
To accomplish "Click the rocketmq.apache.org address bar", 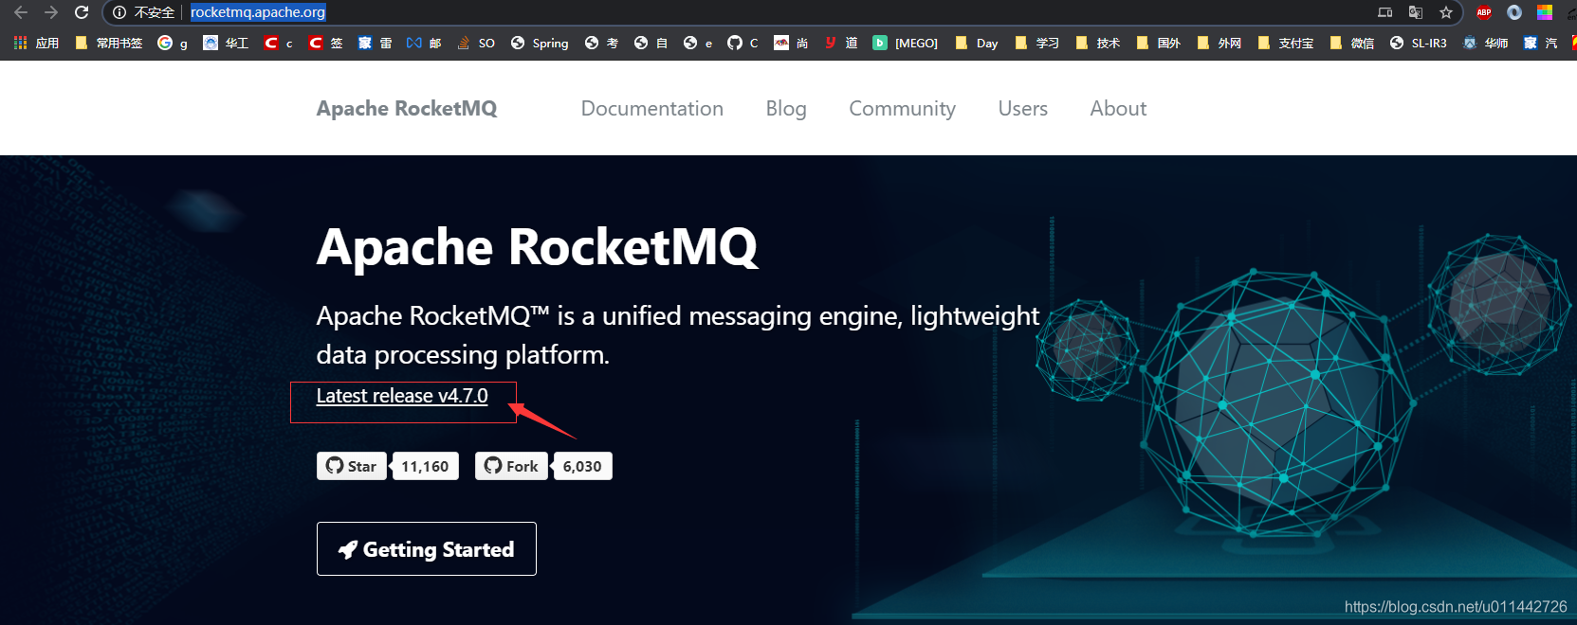I will click(257, 12).
